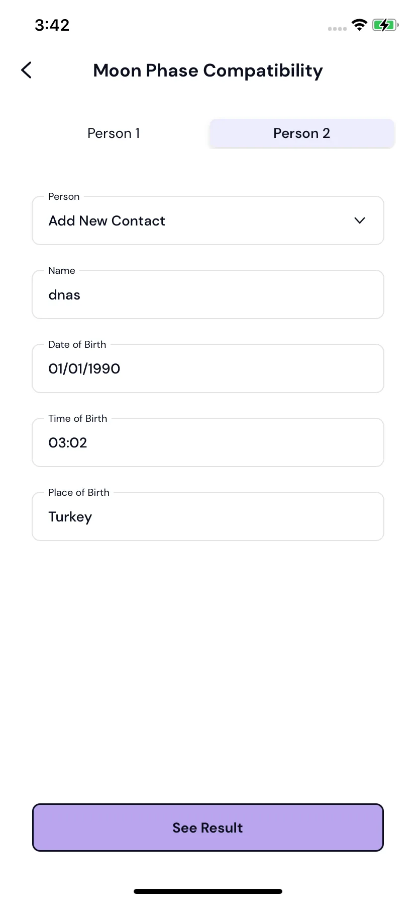Tap the Time of Birth label

click(x=78, y=418)
